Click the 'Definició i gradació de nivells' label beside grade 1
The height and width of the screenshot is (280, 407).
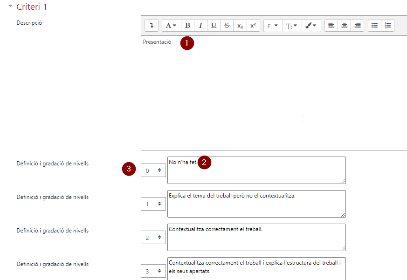point(53,197)
